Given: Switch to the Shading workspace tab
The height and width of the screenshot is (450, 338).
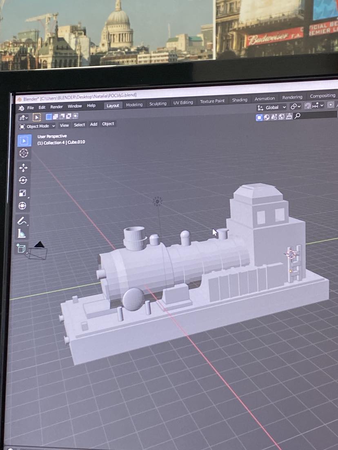Looking at the screenshot, I should (x=239, y=100).
